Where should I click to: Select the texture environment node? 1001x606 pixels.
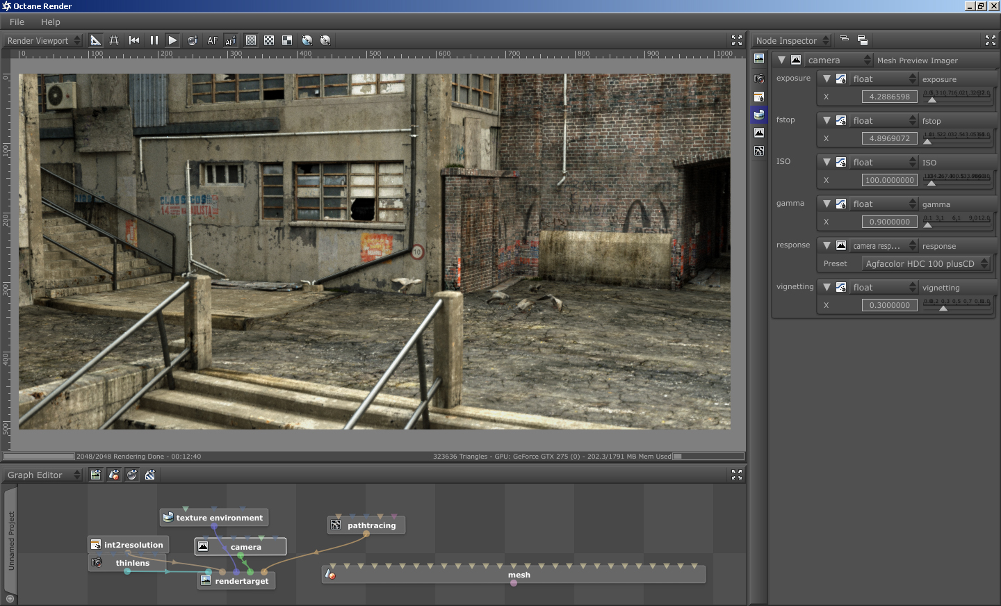tap(219, 518)
